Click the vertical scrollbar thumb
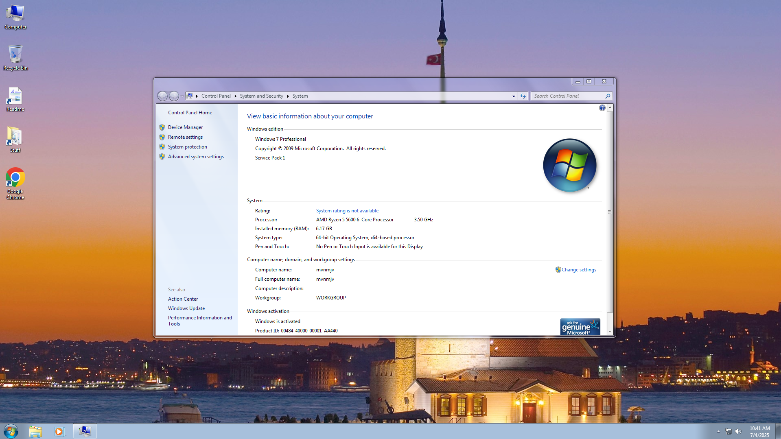Screen dimensions: 781x439 tap(610, 212)
